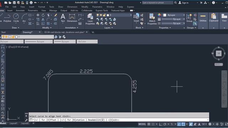Open the ByColor plot style dropdown
Viewport: 228px width, 128px height.
87,42
